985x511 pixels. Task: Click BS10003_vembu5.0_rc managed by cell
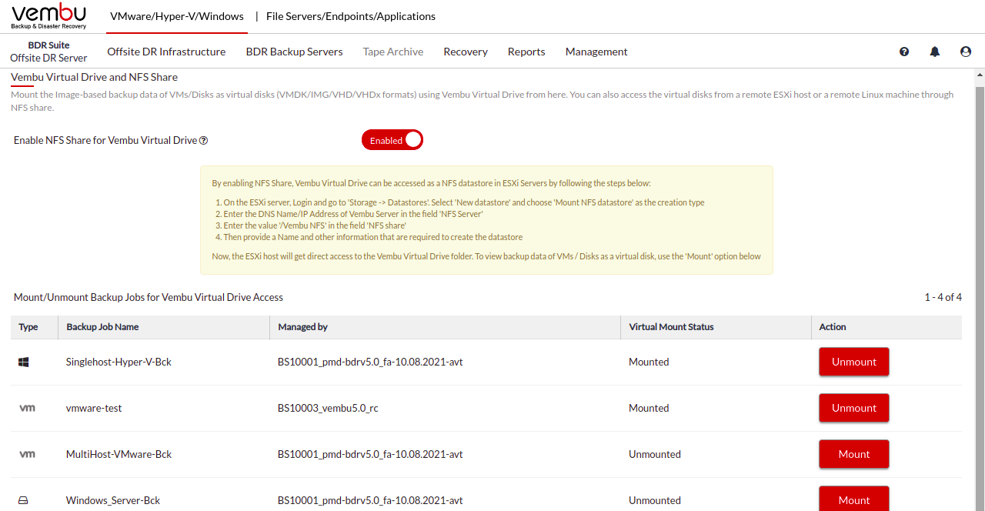(x=328, y=408)
